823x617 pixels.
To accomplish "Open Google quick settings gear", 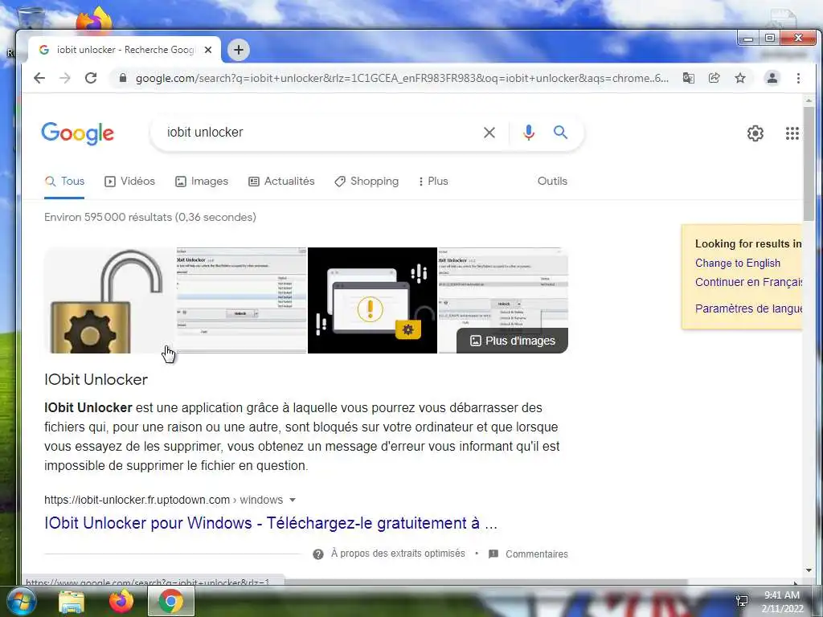I will [755, 133].
